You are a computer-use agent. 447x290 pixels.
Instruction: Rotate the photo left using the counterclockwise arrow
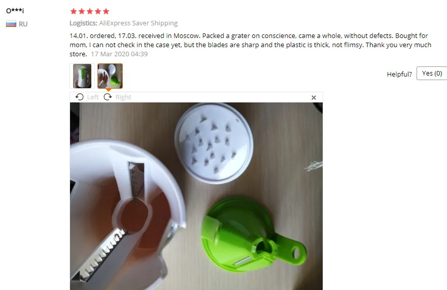80,97
